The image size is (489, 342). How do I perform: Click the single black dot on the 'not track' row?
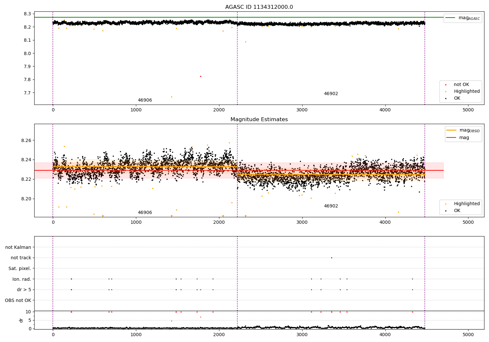point(332,258)
